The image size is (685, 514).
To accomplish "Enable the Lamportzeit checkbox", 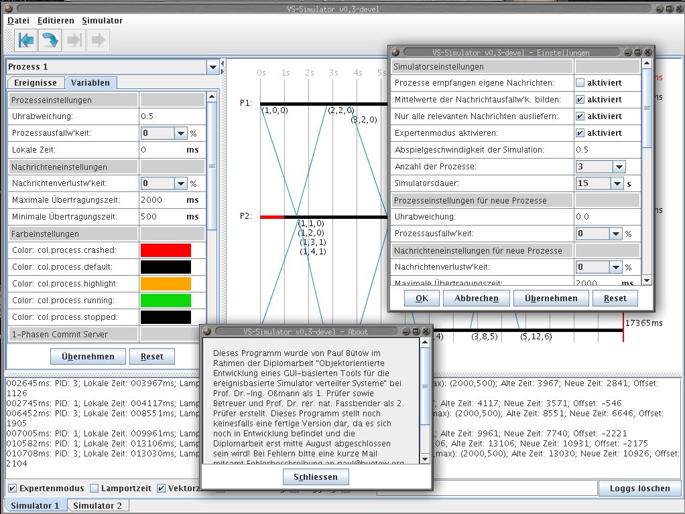I will pyautogui.click(x=94, y=489).
